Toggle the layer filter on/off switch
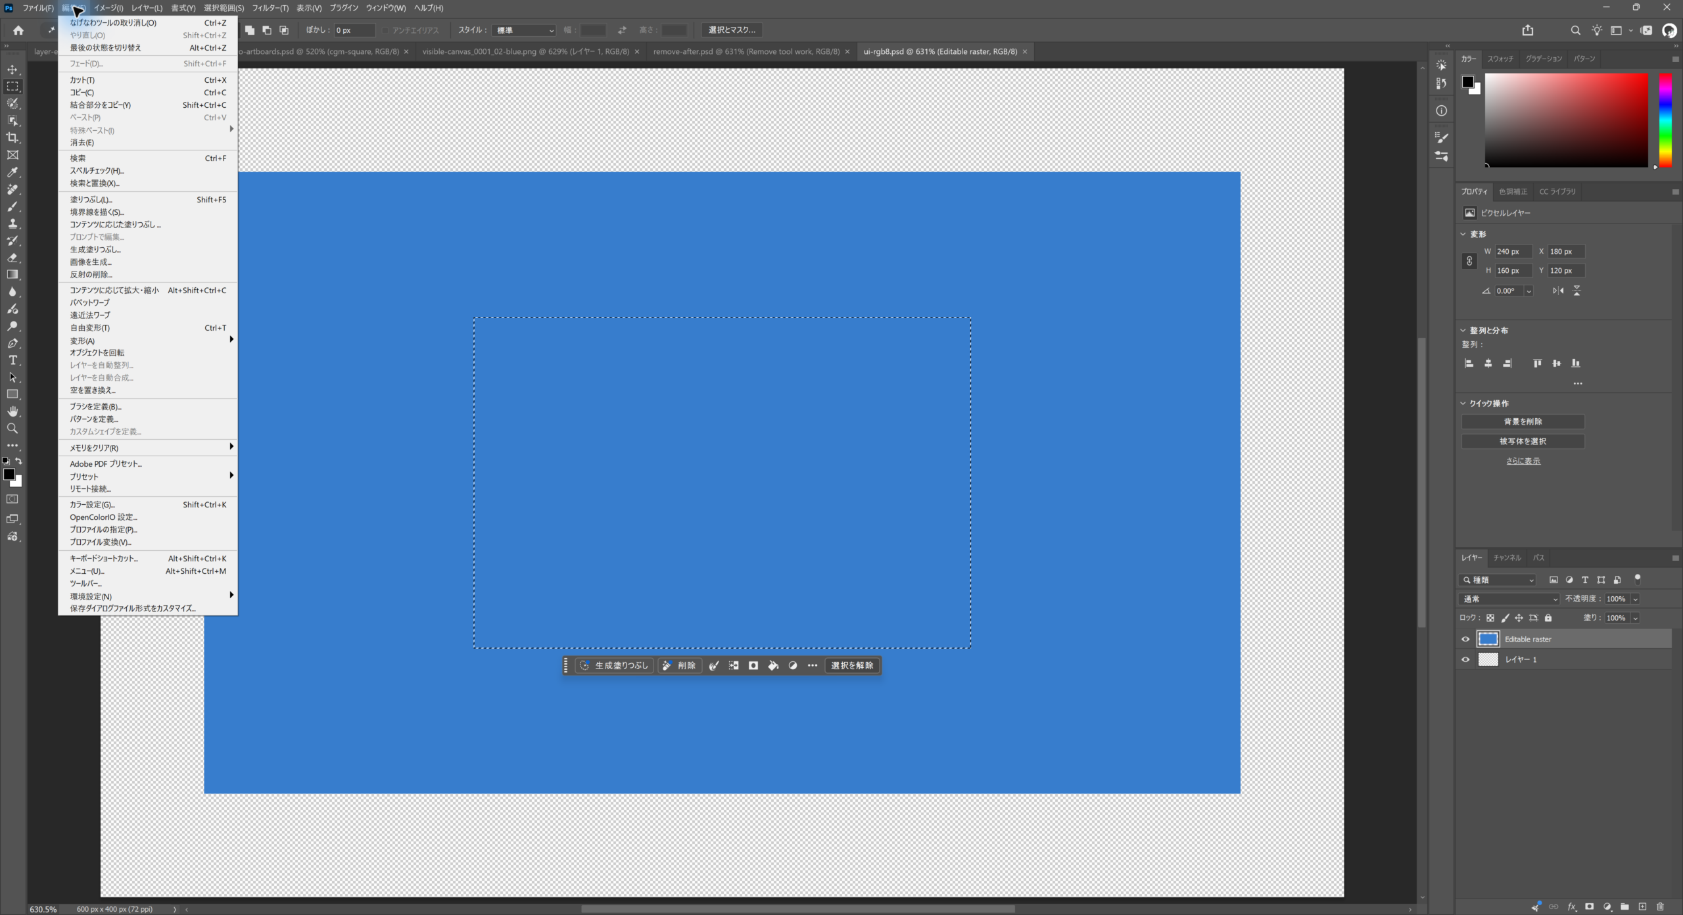This screenshot has width=1683, height=915. [1638, 579]
